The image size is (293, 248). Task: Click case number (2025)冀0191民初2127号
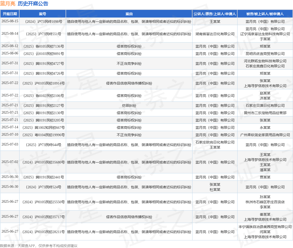click(x=42, y=106)
